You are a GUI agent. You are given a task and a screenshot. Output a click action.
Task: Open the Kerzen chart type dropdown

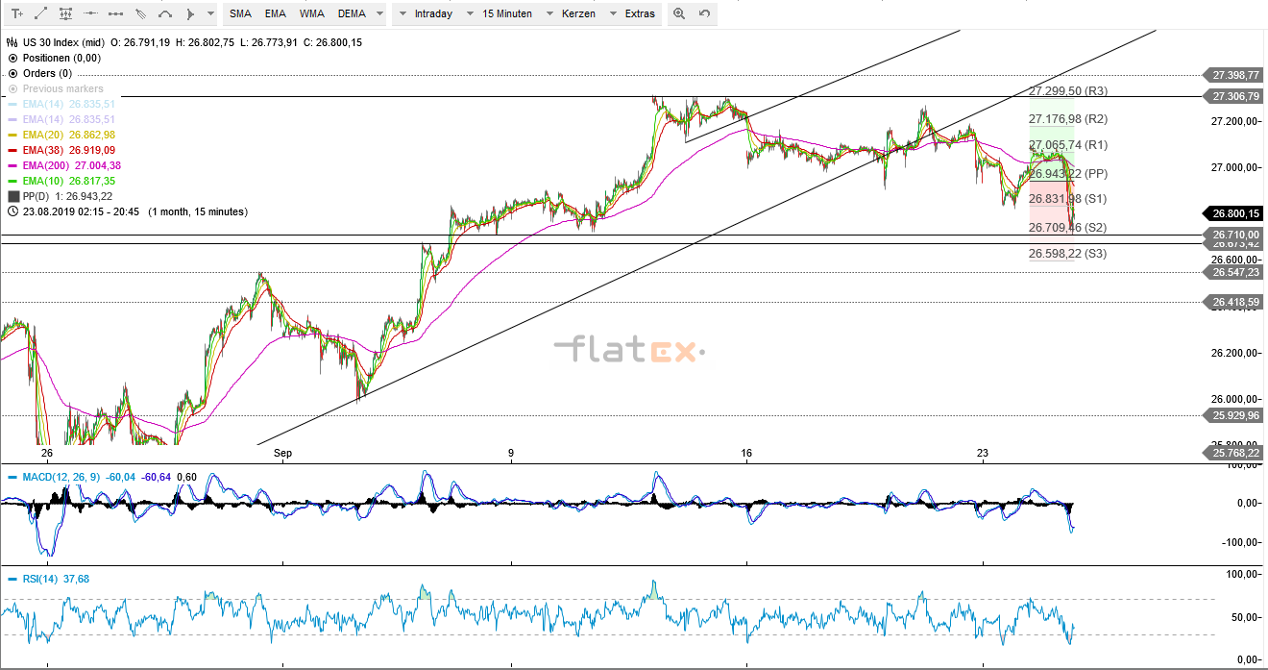click(577, 13)
